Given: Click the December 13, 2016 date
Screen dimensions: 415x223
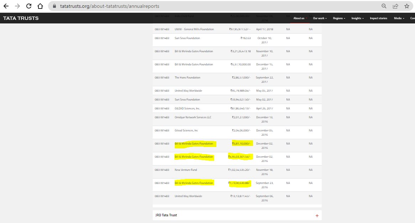Looking at the screenshot, I should click(264, 119).
